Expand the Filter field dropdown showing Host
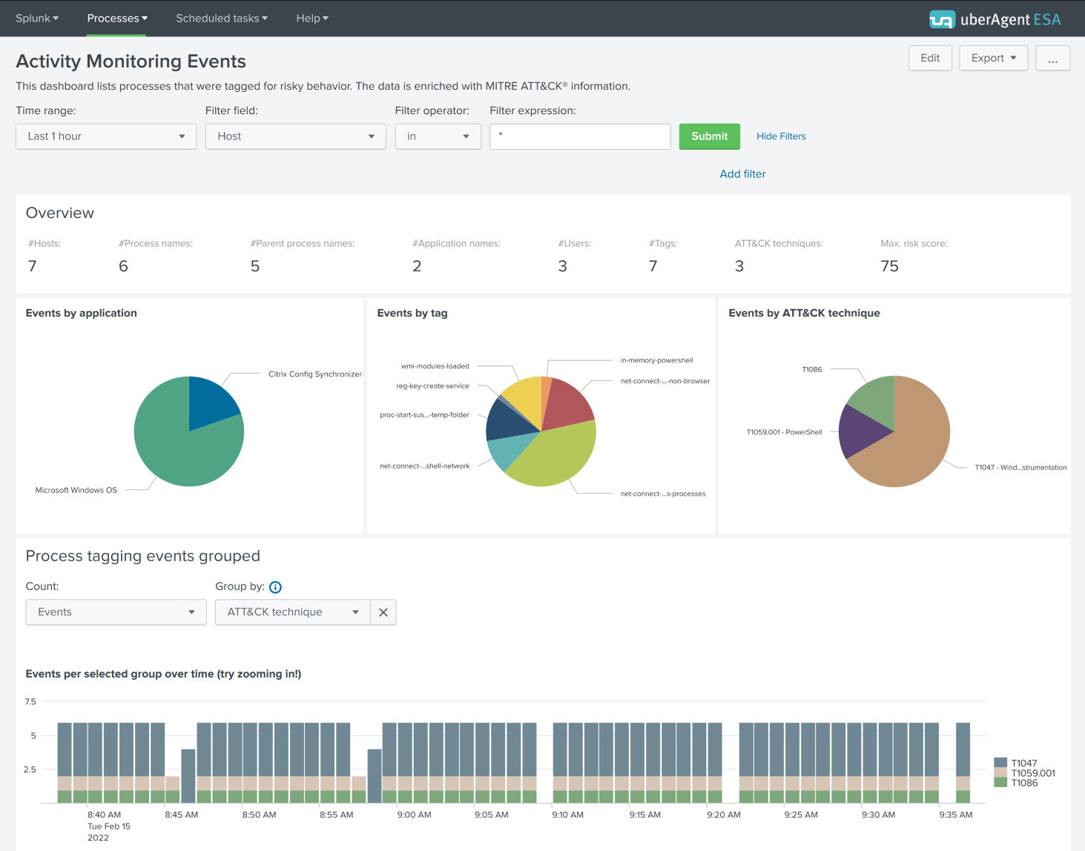The width and height of the screenshot is (1085, 851). pos(296,136)
